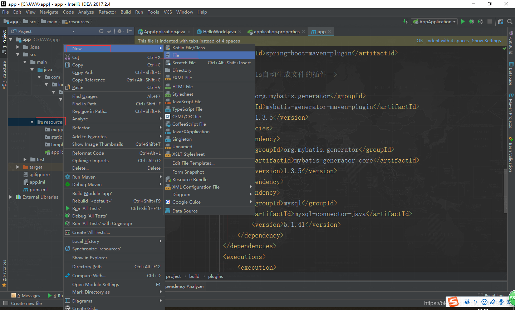Open the Database side panel

511,74
